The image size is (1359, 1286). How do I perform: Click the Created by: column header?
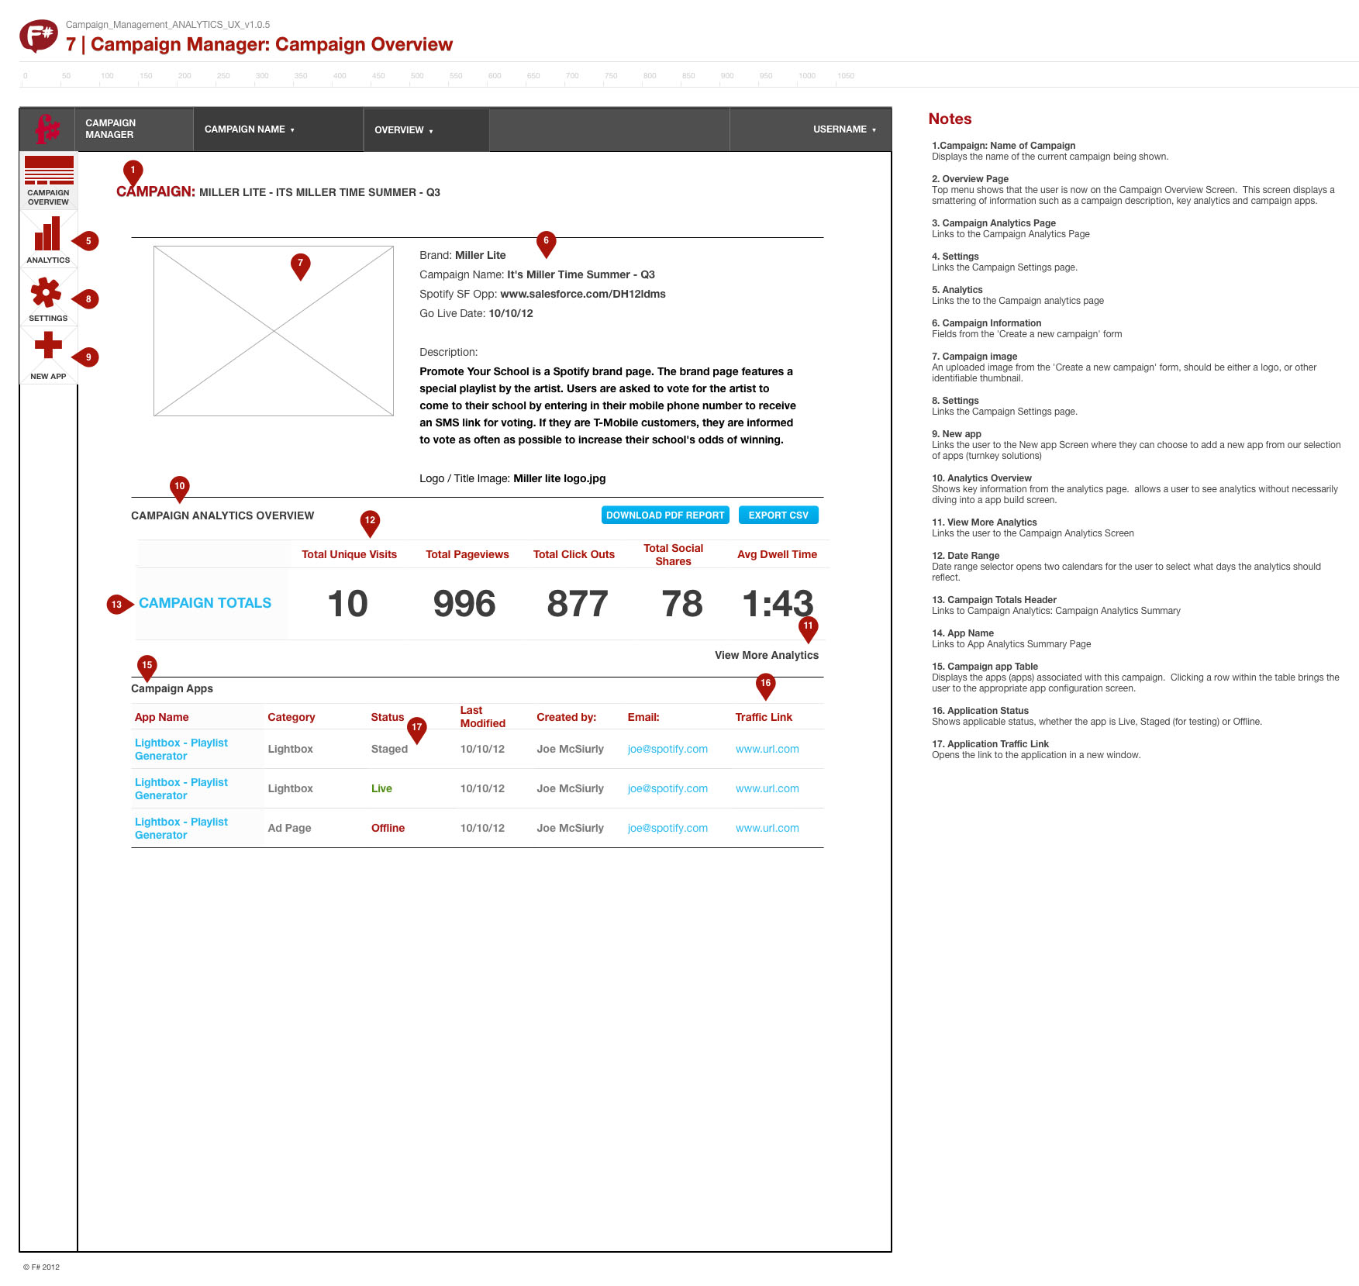tap(567, 718)
